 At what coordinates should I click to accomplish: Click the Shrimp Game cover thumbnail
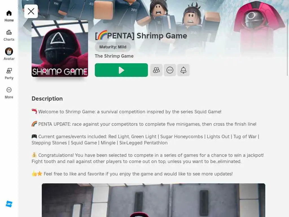pyautogui.click(x=60, y=49)
